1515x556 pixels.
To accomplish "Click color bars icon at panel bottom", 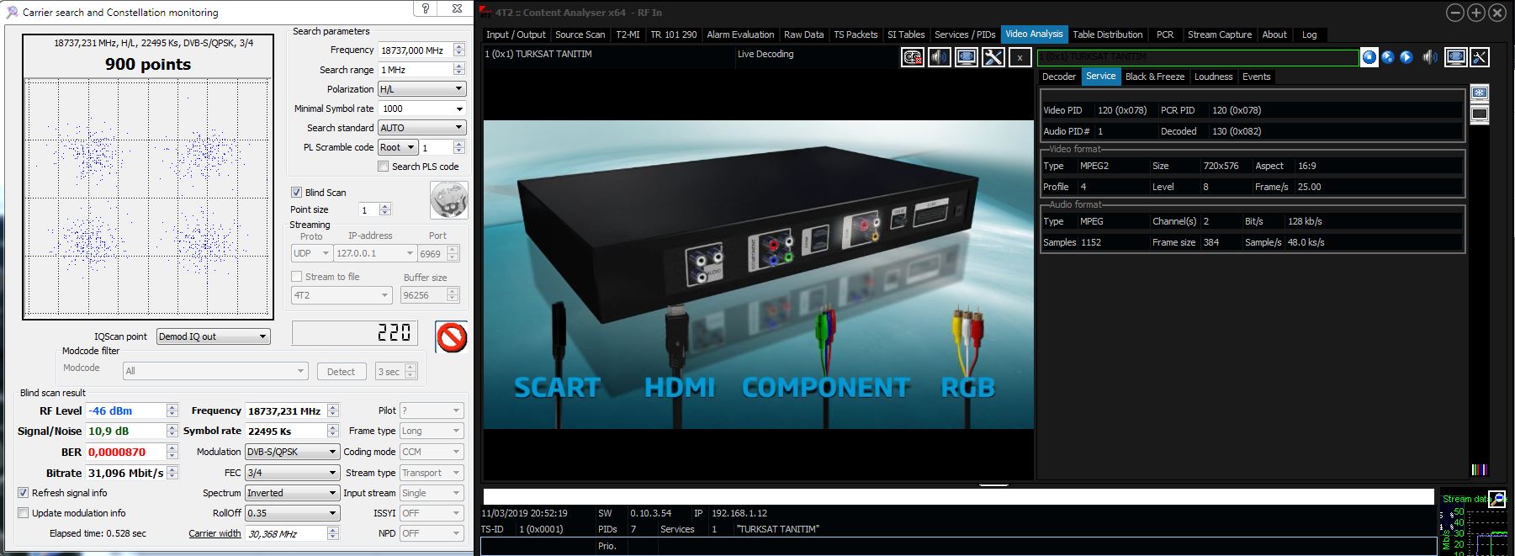I will (x=1479, y=469).
